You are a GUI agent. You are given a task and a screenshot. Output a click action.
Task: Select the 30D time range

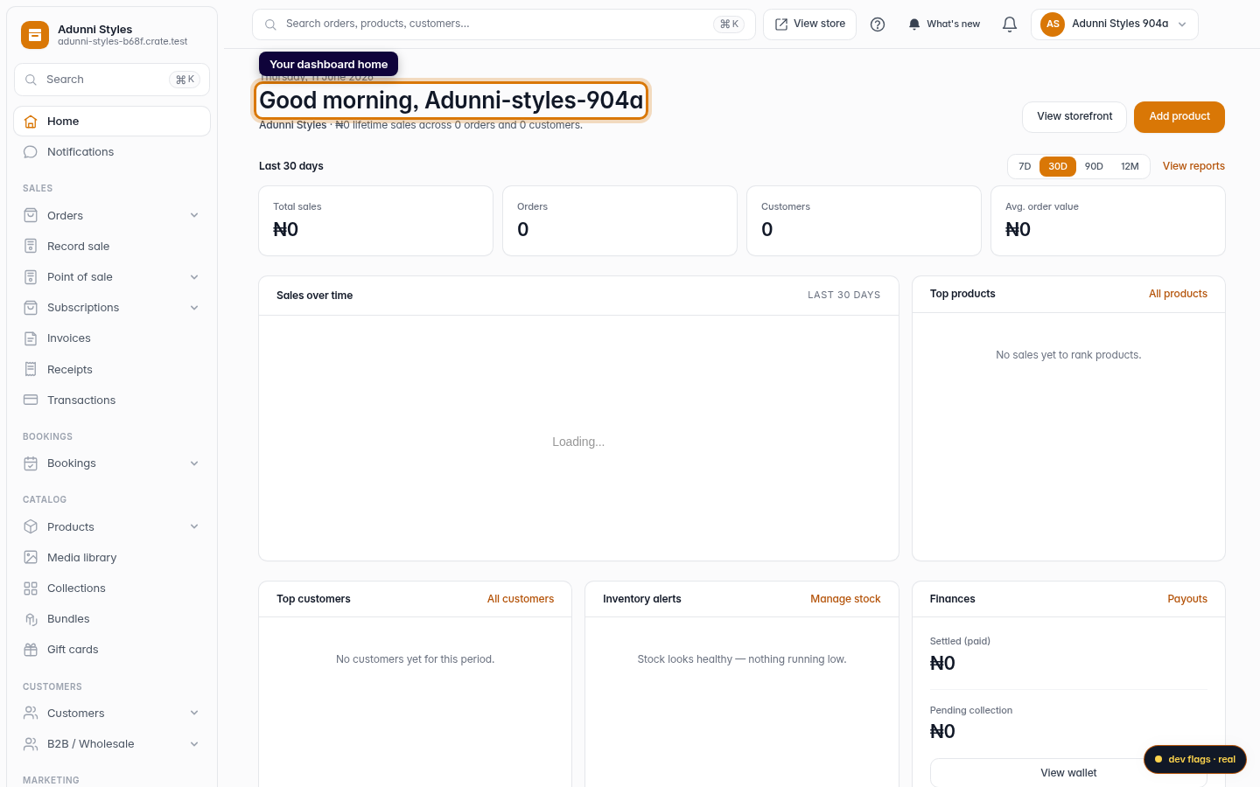1058,166
